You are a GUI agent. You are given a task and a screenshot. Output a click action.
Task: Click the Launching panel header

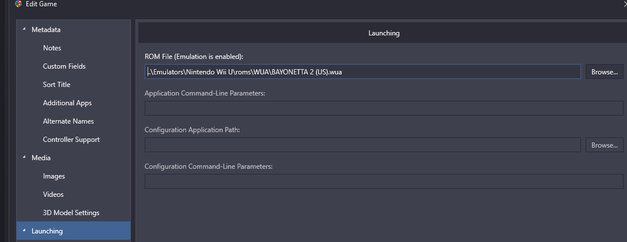tap(382, 33)
